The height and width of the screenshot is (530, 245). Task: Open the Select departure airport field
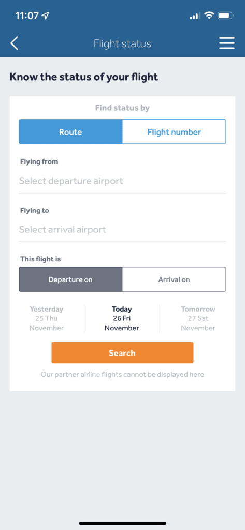click(x=122, y=181)
